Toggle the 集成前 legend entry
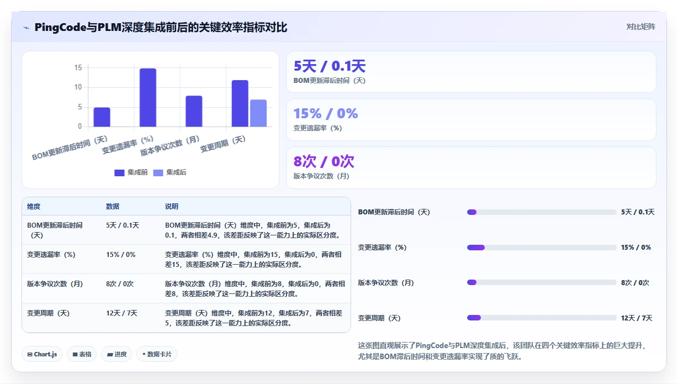The height and width of the screenshot is (384, 678). (x=131, y=172)
